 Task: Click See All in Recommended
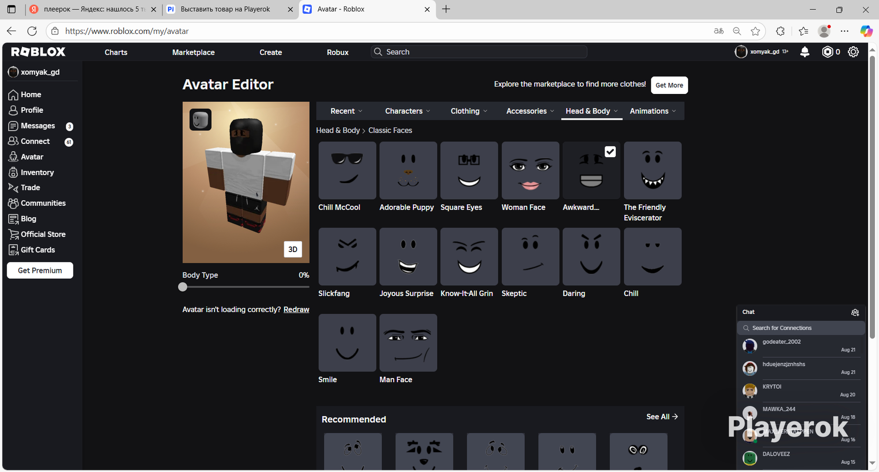(x=662, y=417)
